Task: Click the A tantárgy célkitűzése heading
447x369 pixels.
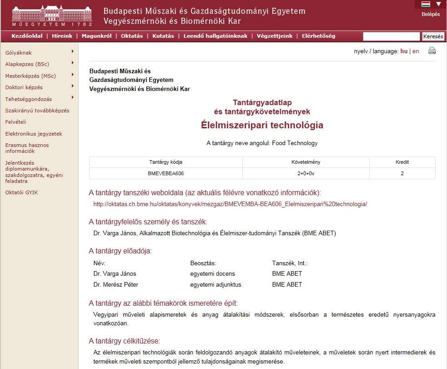Action: tap(124, 341)
